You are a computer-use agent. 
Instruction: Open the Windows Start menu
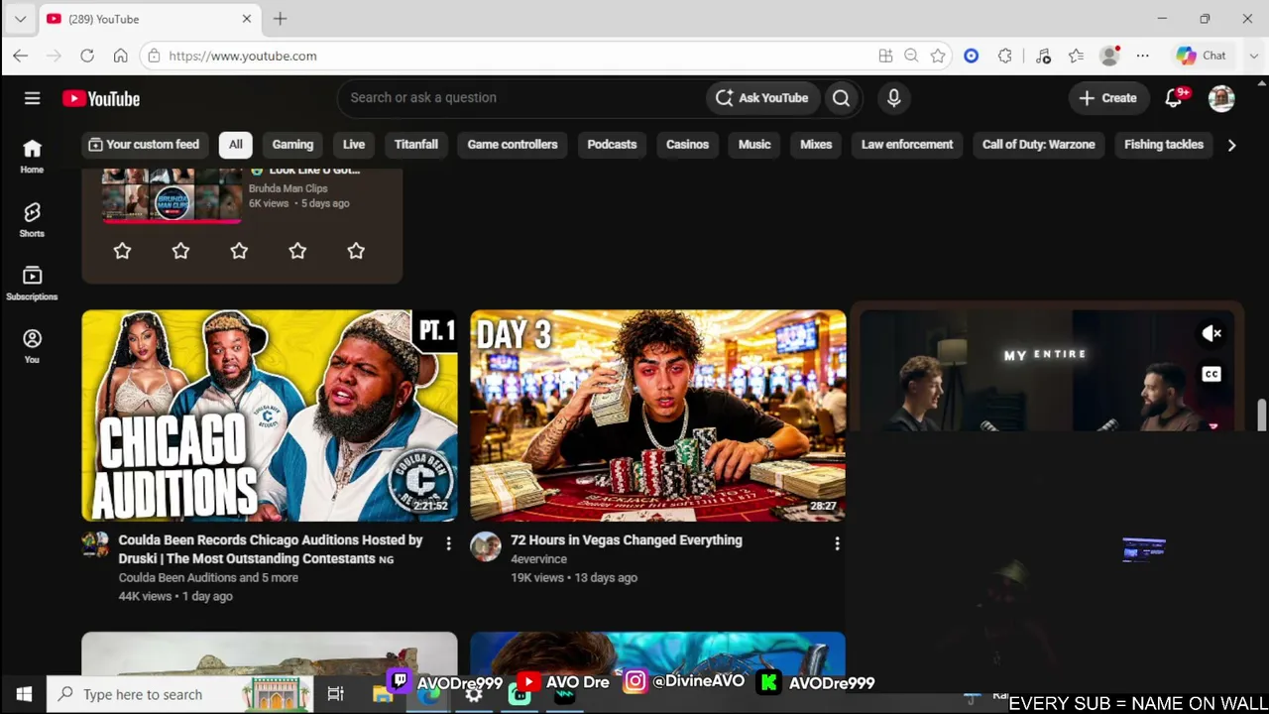tap(24, 694)
